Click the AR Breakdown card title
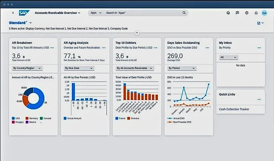 22,43
